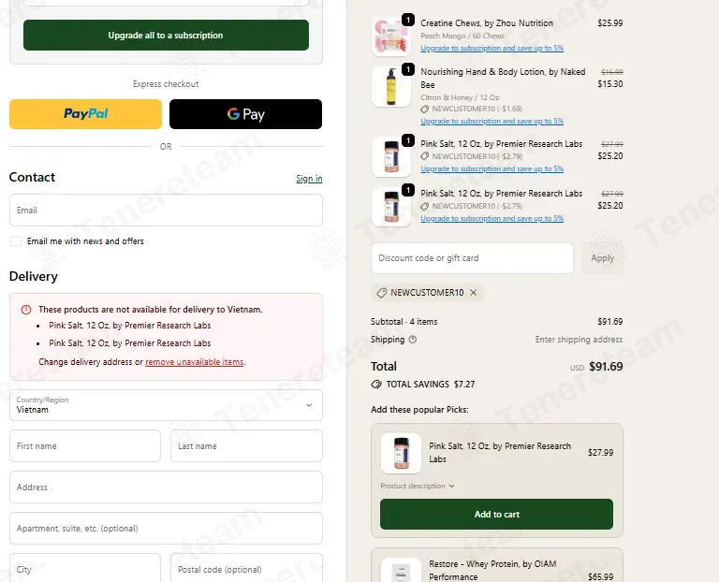Click the Creatine Chews product thumbnail

coord(390,36)
